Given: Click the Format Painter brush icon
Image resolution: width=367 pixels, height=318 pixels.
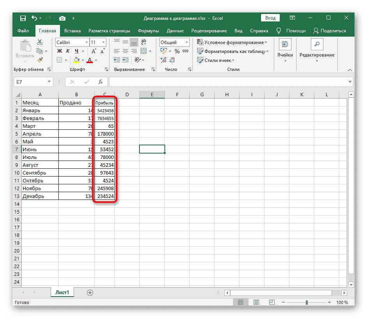Looking at the screenshot, I should pyautogui.click(x=40, y=60).
